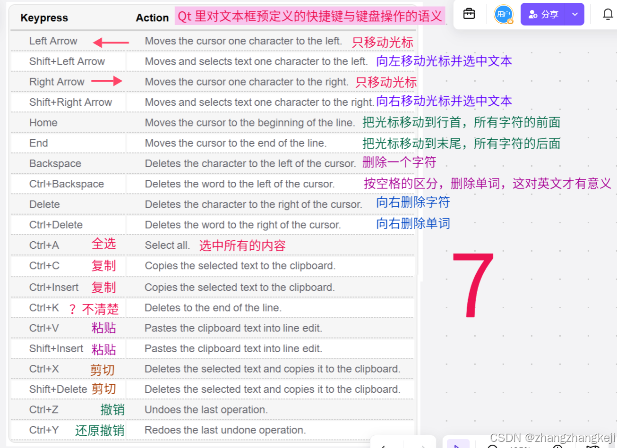Screen dimensions: 617x448
Task: Click the 'Ctrl+V' keypress cell
Action: tap(44, 328)
